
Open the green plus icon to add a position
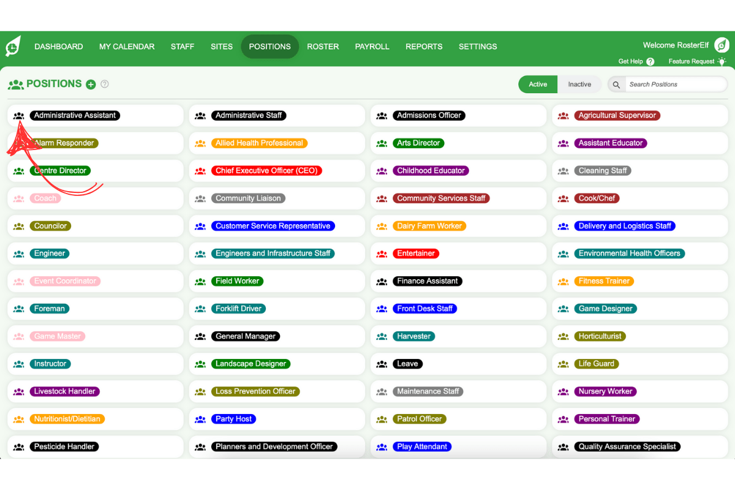(91, 84)
